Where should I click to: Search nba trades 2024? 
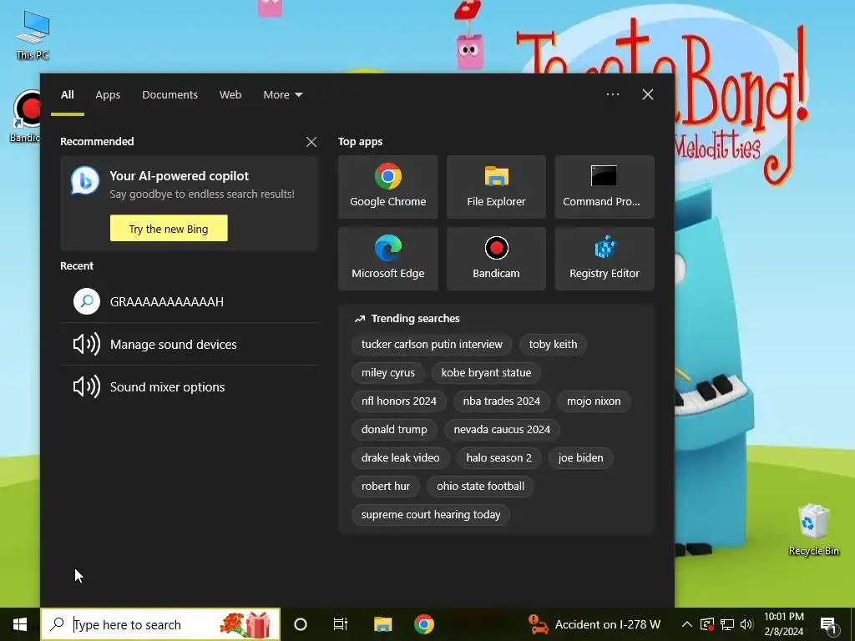point(501,401)
